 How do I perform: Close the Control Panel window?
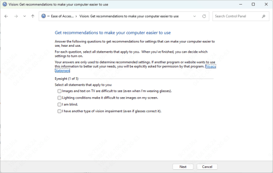[266, 5]
